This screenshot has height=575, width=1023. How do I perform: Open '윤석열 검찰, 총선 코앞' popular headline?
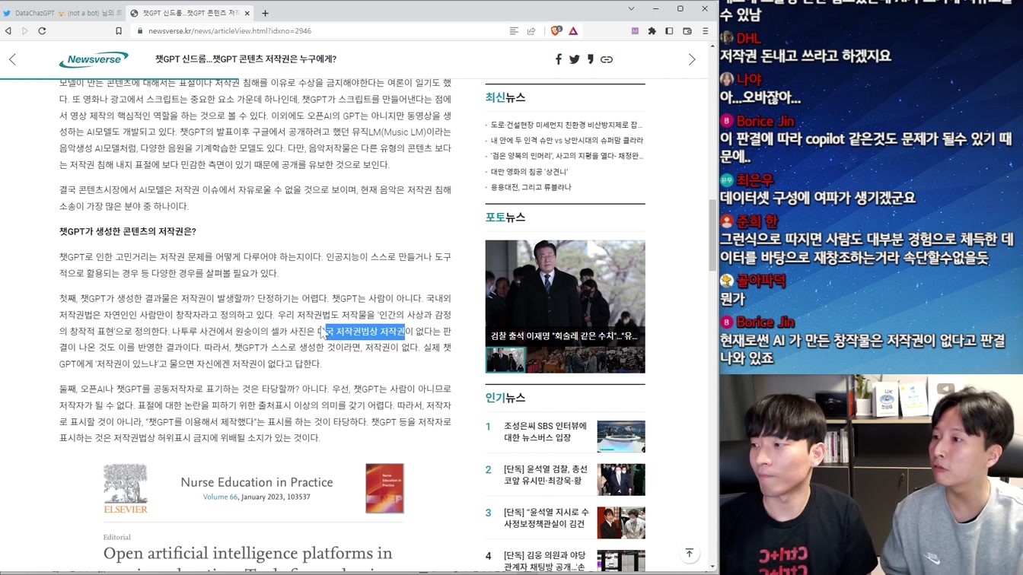coord(545,475)
